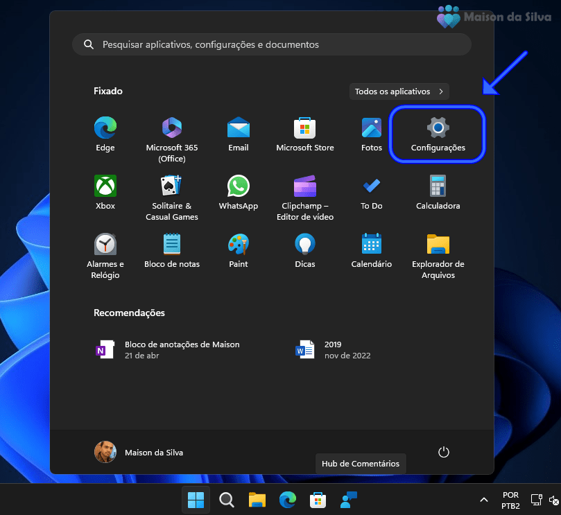This screenshot has height=515, width=561.
Task: Click the start menu search field
Action: 272,44
